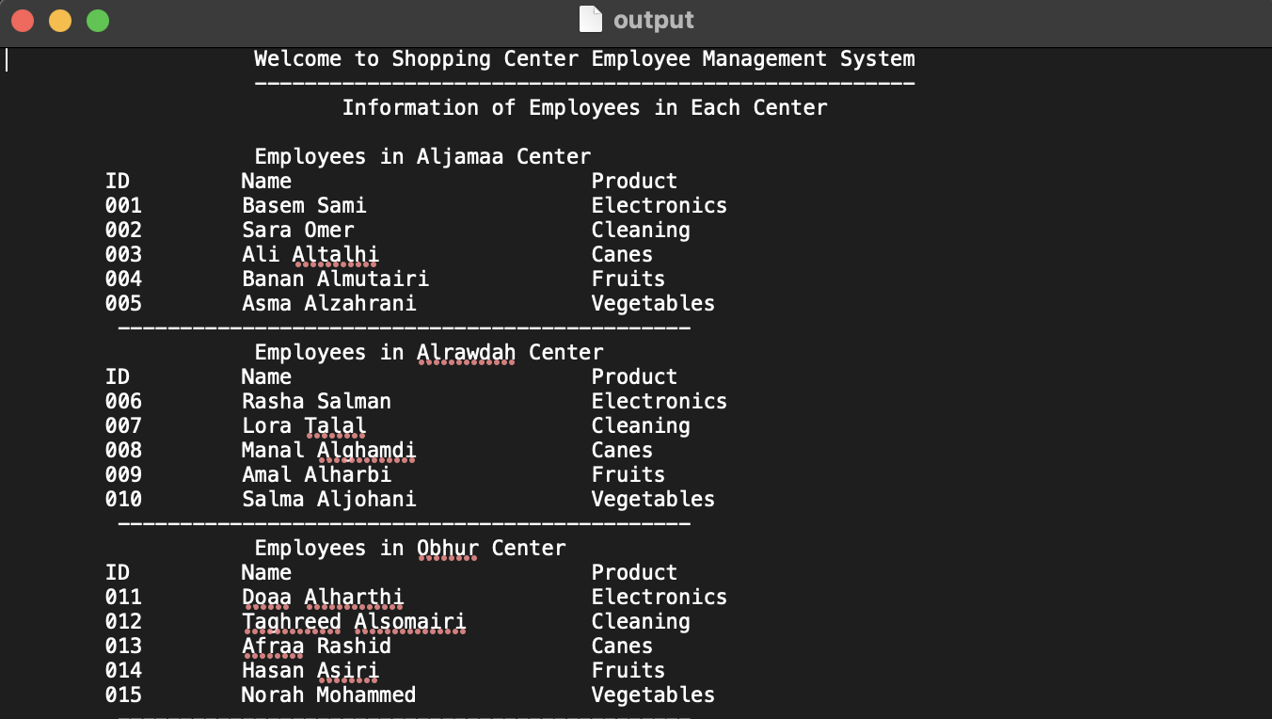Screen dimensions: 1272x719
Task: Click the green fullscreen traffic light button
Action: point(96,18)
